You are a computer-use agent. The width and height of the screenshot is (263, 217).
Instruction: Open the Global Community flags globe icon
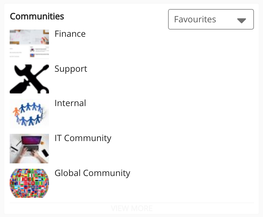[x=29, y=183]
